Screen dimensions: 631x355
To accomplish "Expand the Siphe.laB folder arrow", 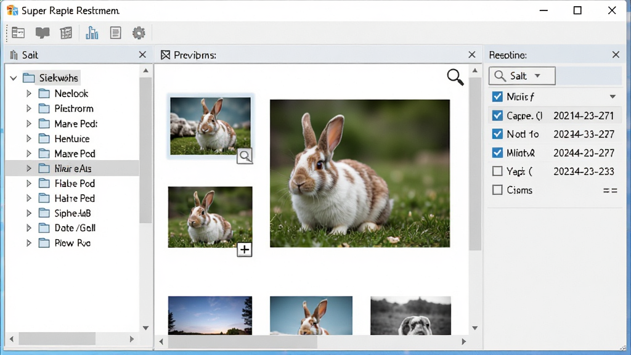I will [x=28, y=213].
